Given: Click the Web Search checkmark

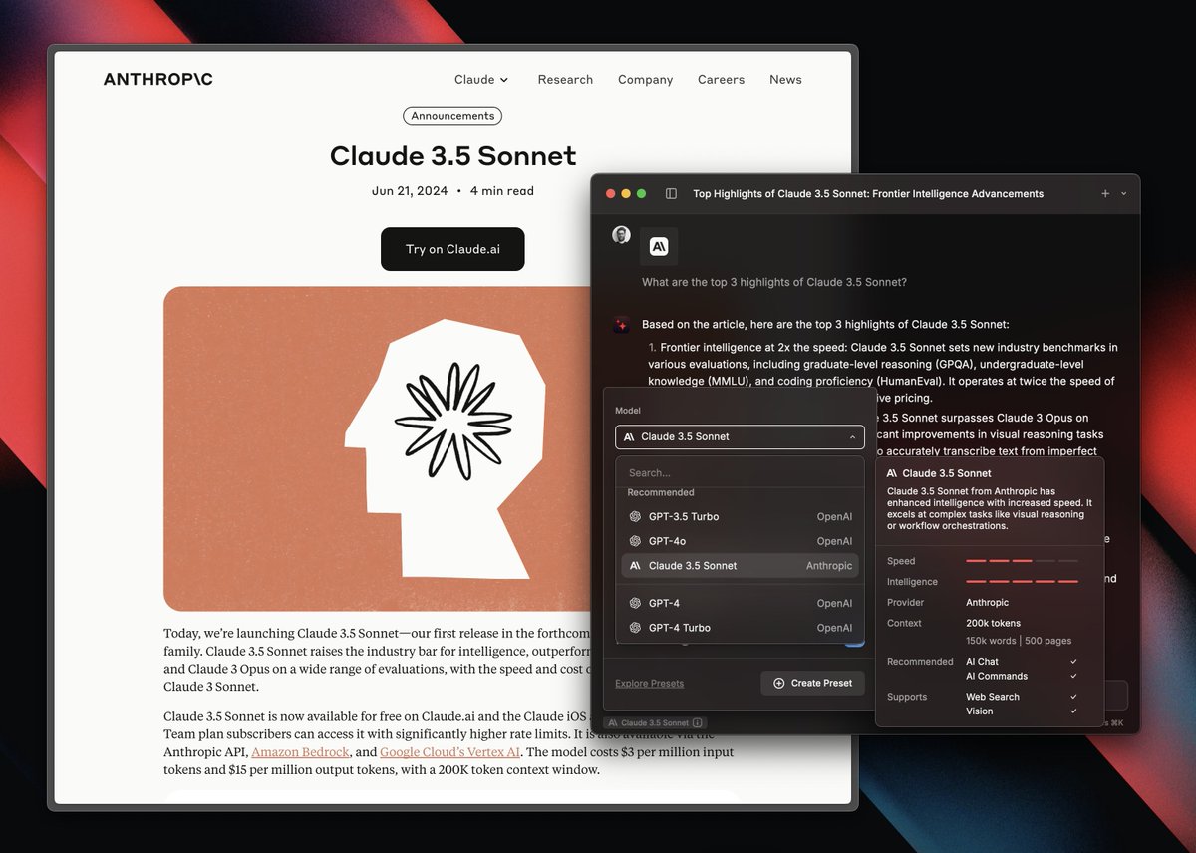Looking at the screenshot, I should coord(1073,697).
